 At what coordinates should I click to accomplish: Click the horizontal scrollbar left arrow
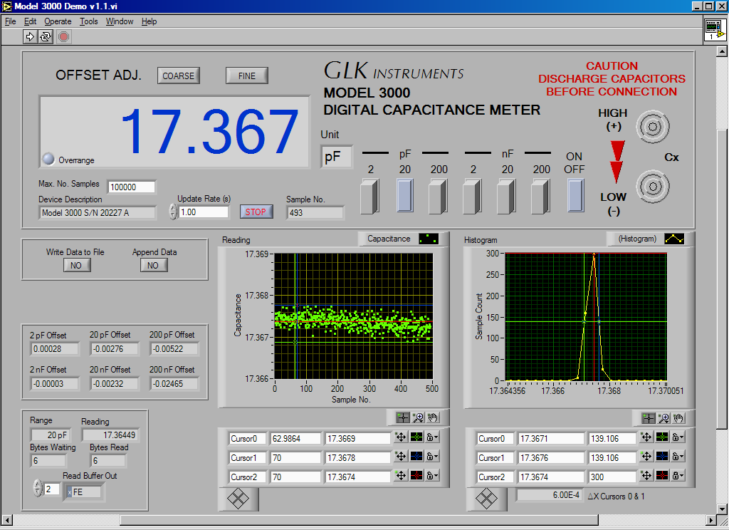coord(6,520)
